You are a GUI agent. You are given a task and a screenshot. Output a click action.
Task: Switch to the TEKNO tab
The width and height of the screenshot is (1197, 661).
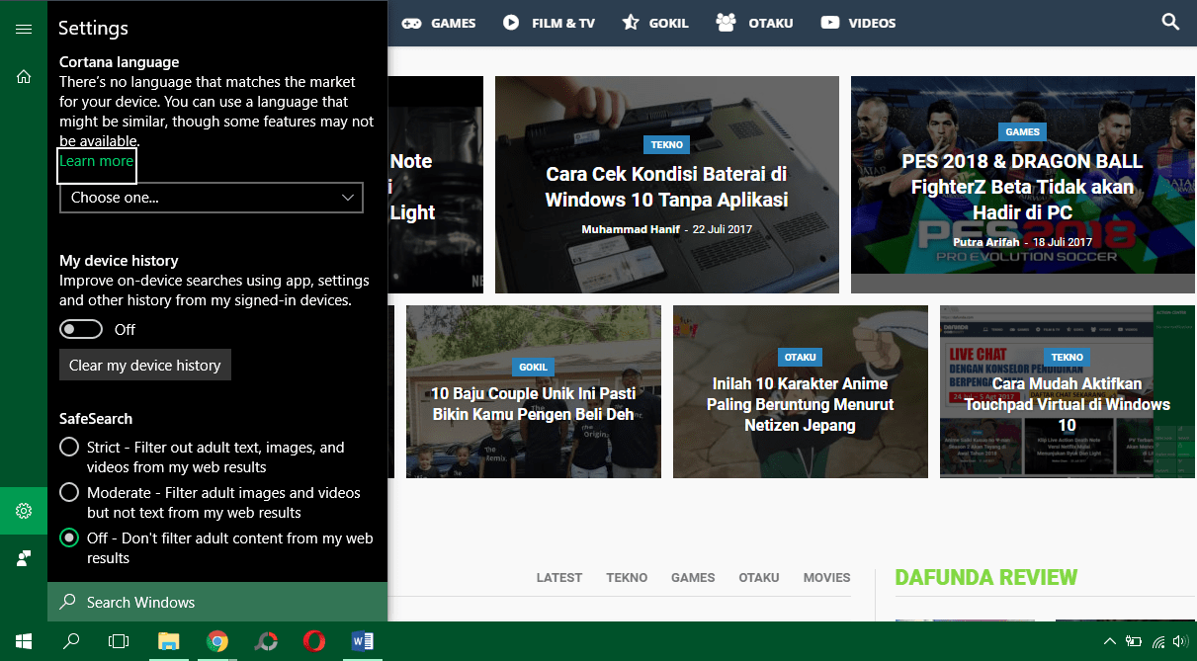tap(627, 577)
